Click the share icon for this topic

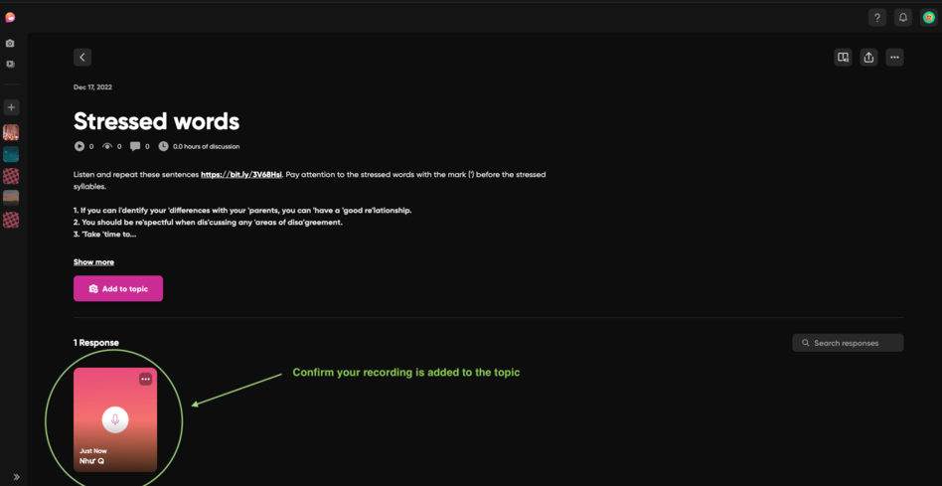(868, 58)
